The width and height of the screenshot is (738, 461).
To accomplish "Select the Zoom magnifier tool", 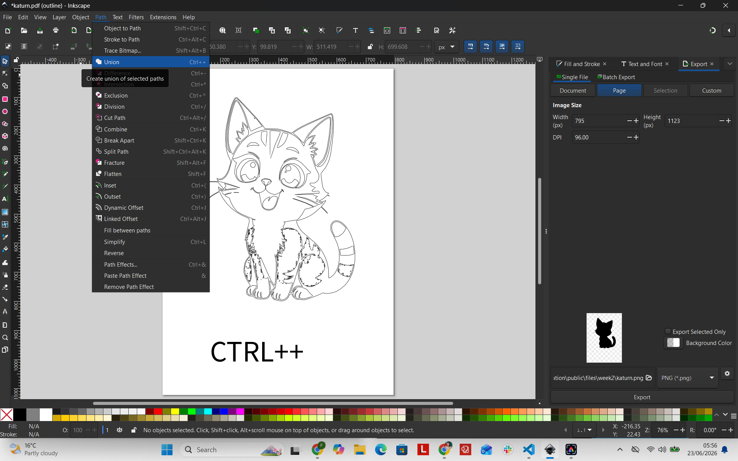I will click(x=5, y=337).
